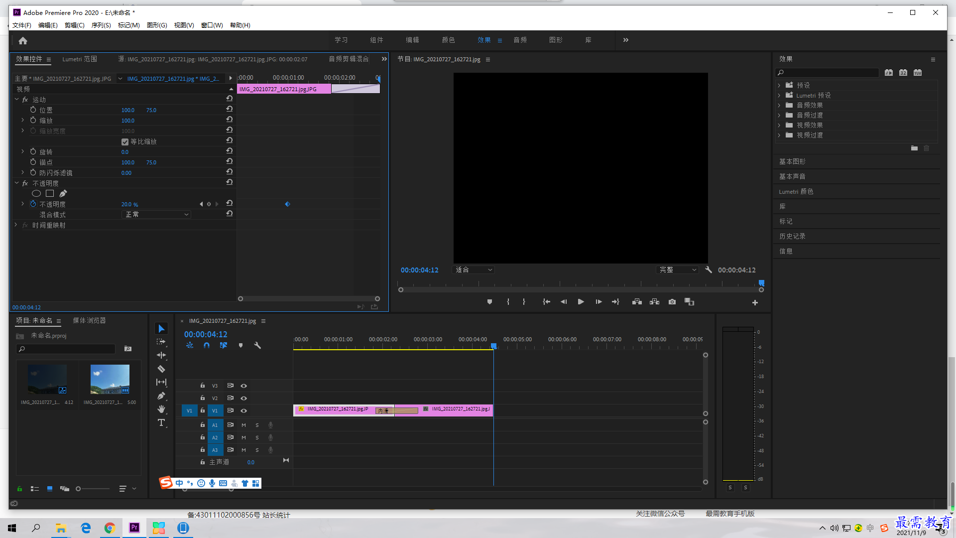Click timeline timecode 00:00:04:12
956x538 pixels.
[x=206, y=334]
